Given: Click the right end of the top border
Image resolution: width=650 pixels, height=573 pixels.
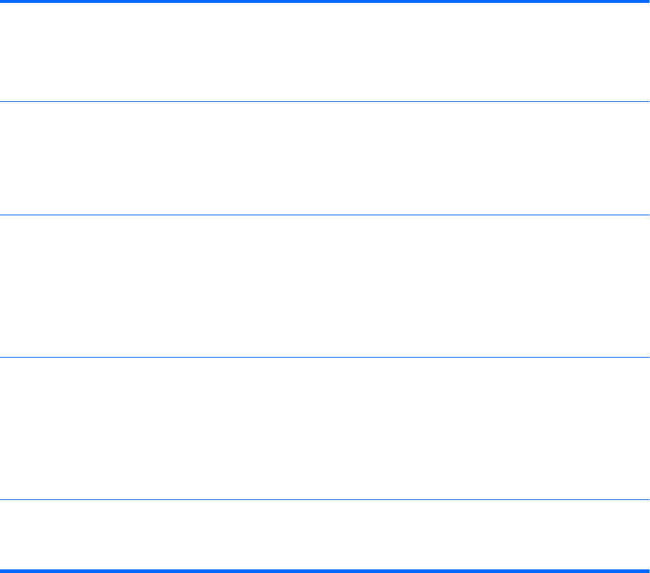Looking at the screenshot, I should (x=646, y=1).
